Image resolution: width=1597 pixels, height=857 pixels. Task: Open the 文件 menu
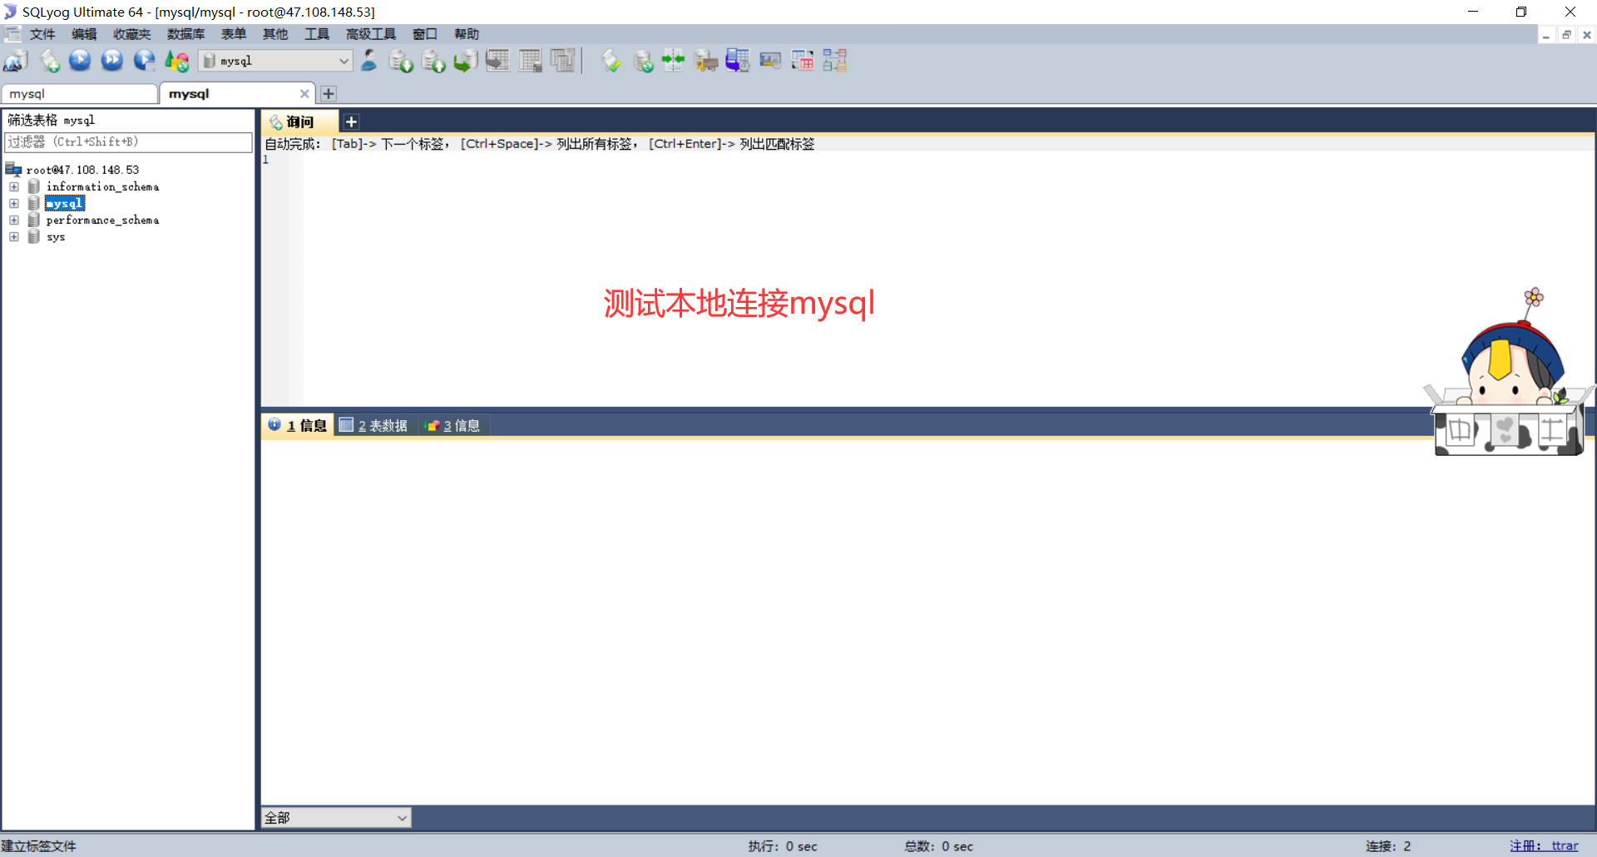[42, 34]
